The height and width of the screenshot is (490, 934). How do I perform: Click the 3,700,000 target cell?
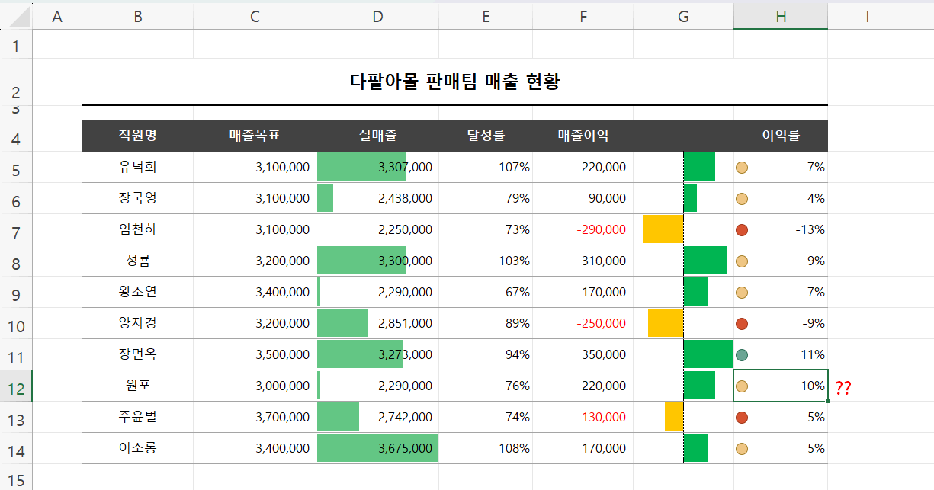point(255,417)
